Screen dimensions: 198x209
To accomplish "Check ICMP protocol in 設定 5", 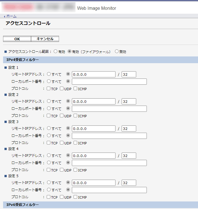I will pos(76,197).
